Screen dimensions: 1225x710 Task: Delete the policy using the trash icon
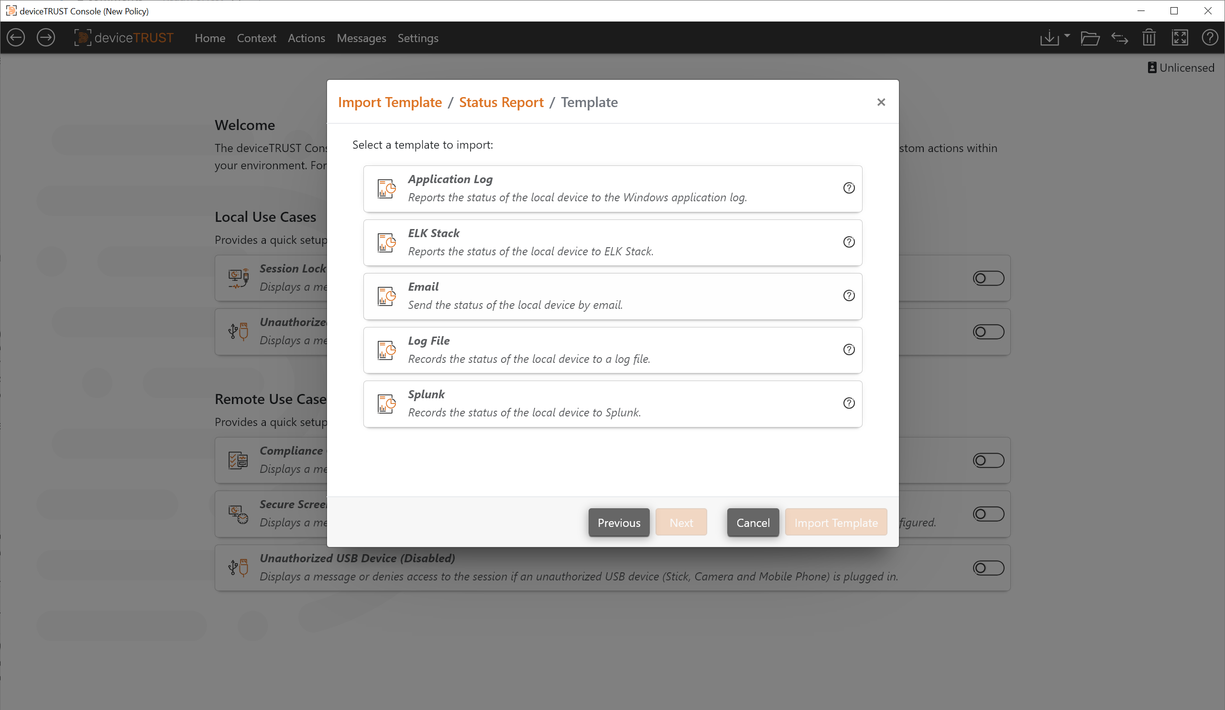click(1148, 37)
